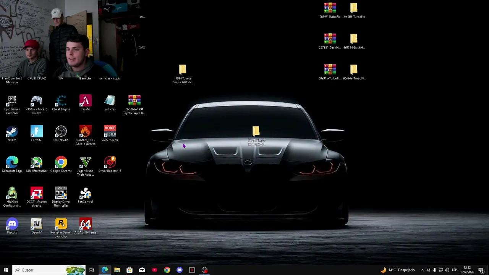Open Display Driver Uninstaller shortcut
Viewport: 489px width, 275px height.
pyautogui.click(x=61, y=197)
